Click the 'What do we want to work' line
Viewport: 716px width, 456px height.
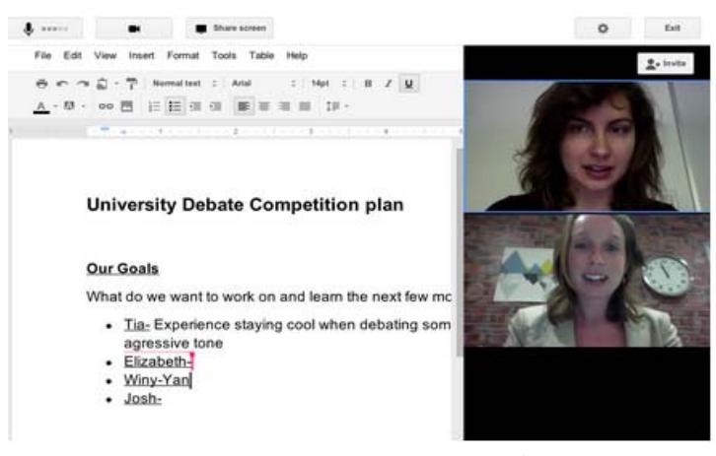[269, 296]
